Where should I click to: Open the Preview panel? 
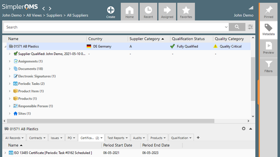click(269, 48)
